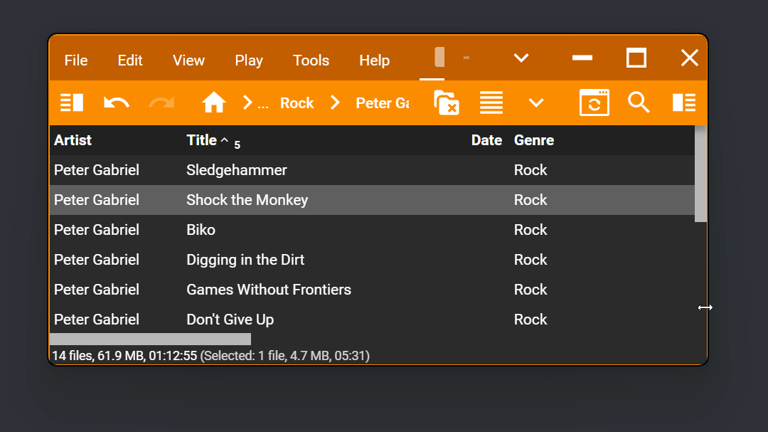Toggle the left sidebar panel icon
Viewport: 768px width, 432px height.
pyautogui.click(x=72, y=103)
